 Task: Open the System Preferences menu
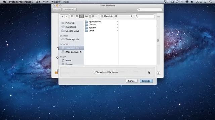click(21, 2)
